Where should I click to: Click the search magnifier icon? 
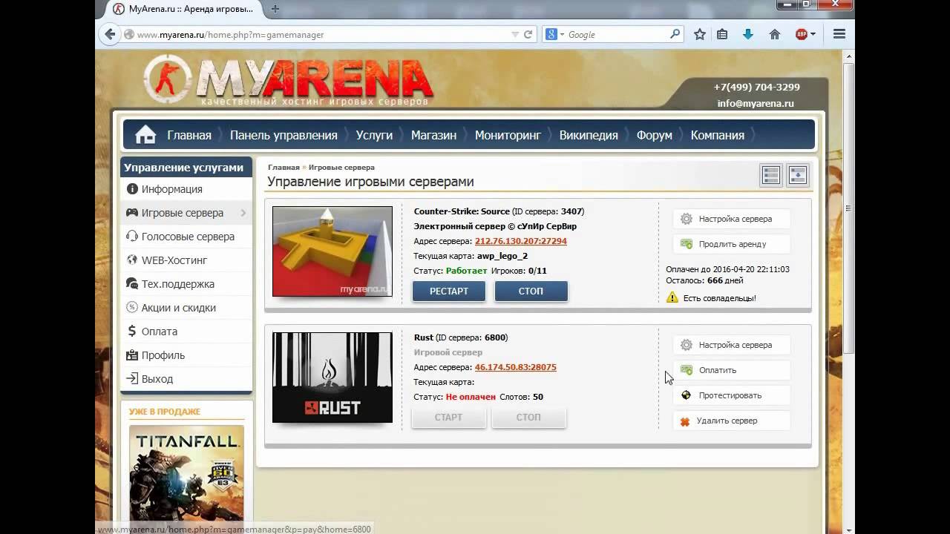point(675,34)
